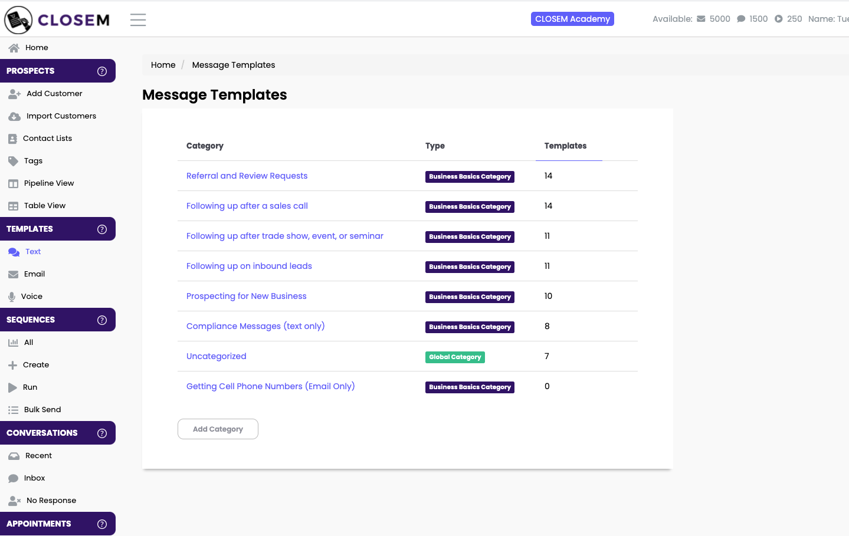Screen dimensions: 849x536
Task: Sort by the Category column header
Action: [205, 146]
